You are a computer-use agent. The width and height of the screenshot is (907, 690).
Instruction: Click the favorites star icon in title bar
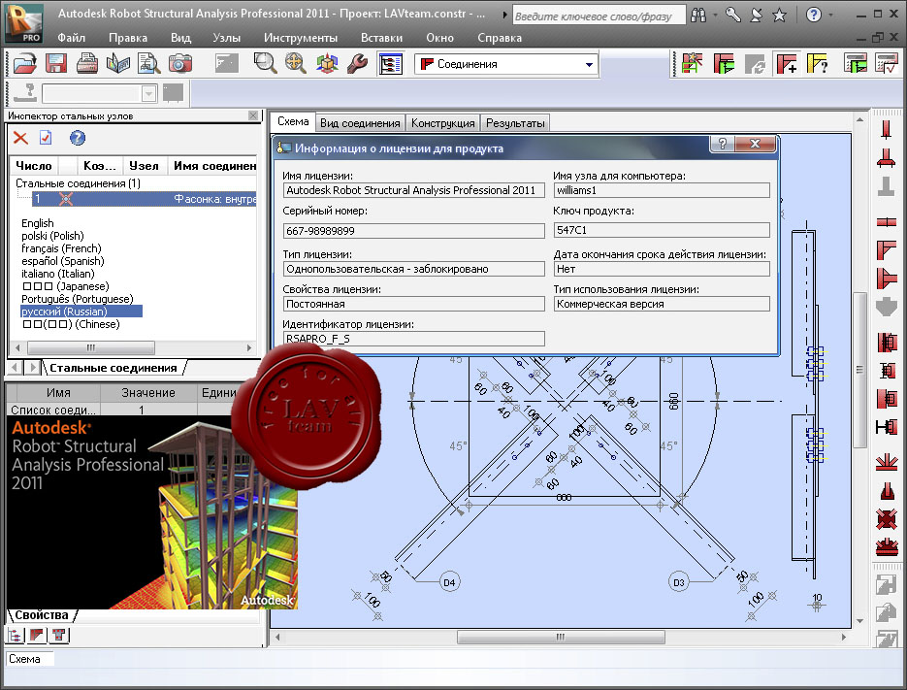click(779, 16)
